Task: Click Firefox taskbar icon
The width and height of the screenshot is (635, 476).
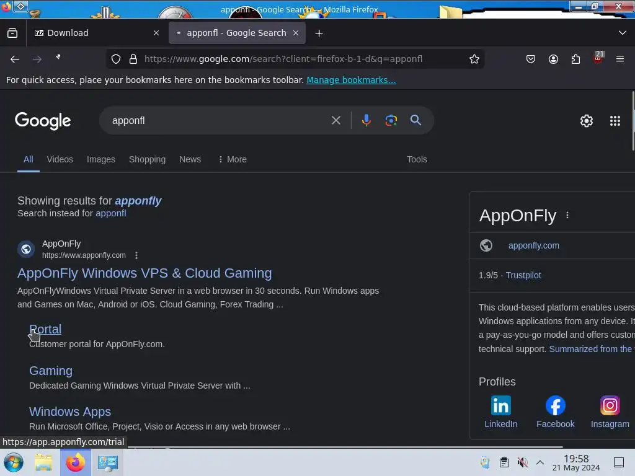Action: (x=75, y=462)
